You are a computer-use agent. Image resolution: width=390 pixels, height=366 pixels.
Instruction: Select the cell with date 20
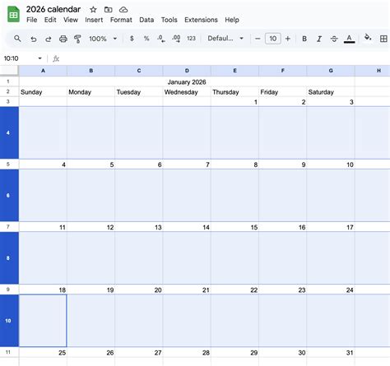tap(139, 290)
